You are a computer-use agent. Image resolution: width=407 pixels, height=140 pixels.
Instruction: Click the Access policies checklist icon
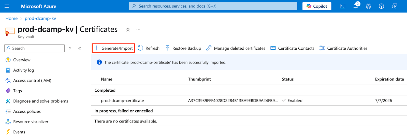pyautogui.click(x=8, y=111)
